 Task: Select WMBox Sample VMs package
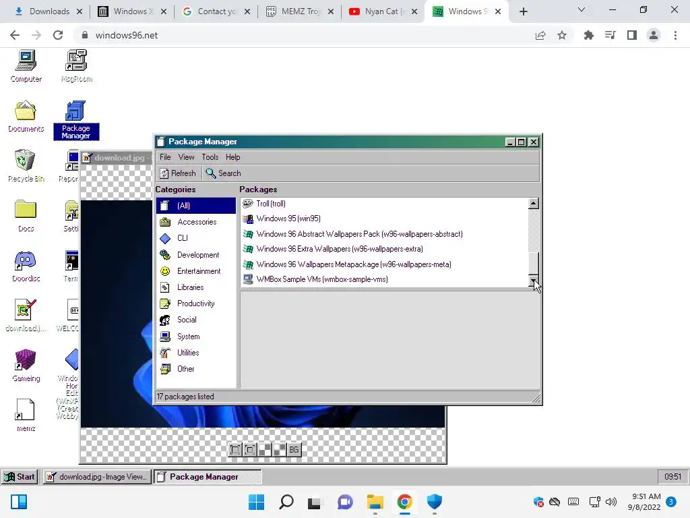pyautogui.click(x=384, y=279)
